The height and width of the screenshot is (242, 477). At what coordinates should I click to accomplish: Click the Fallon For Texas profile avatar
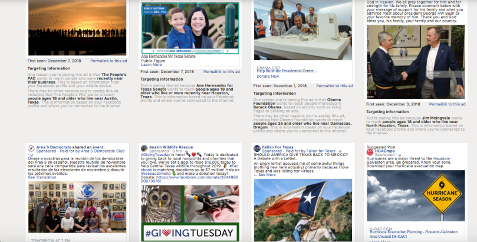[257, 148]
